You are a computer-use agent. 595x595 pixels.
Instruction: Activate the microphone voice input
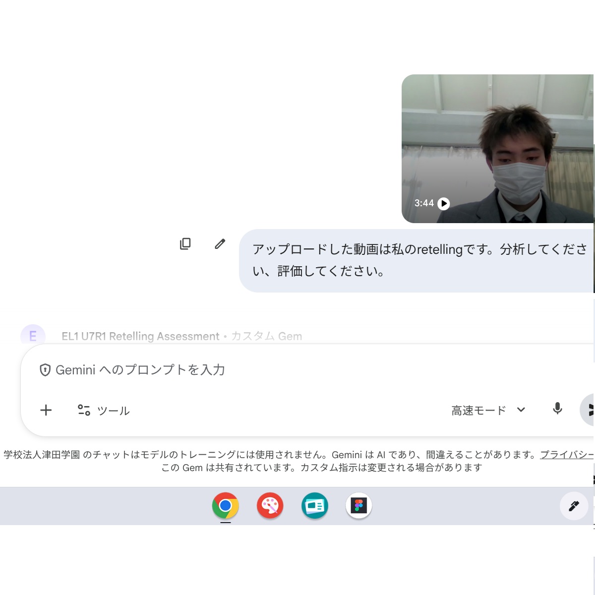click(x=557, y=409)
